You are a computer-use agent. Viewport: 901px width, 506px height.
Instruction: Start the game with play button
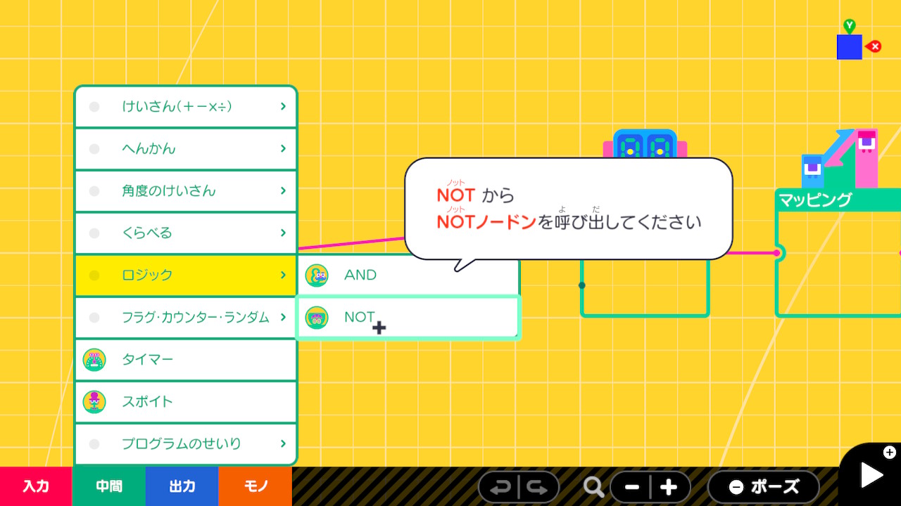[x=871, y=475]
